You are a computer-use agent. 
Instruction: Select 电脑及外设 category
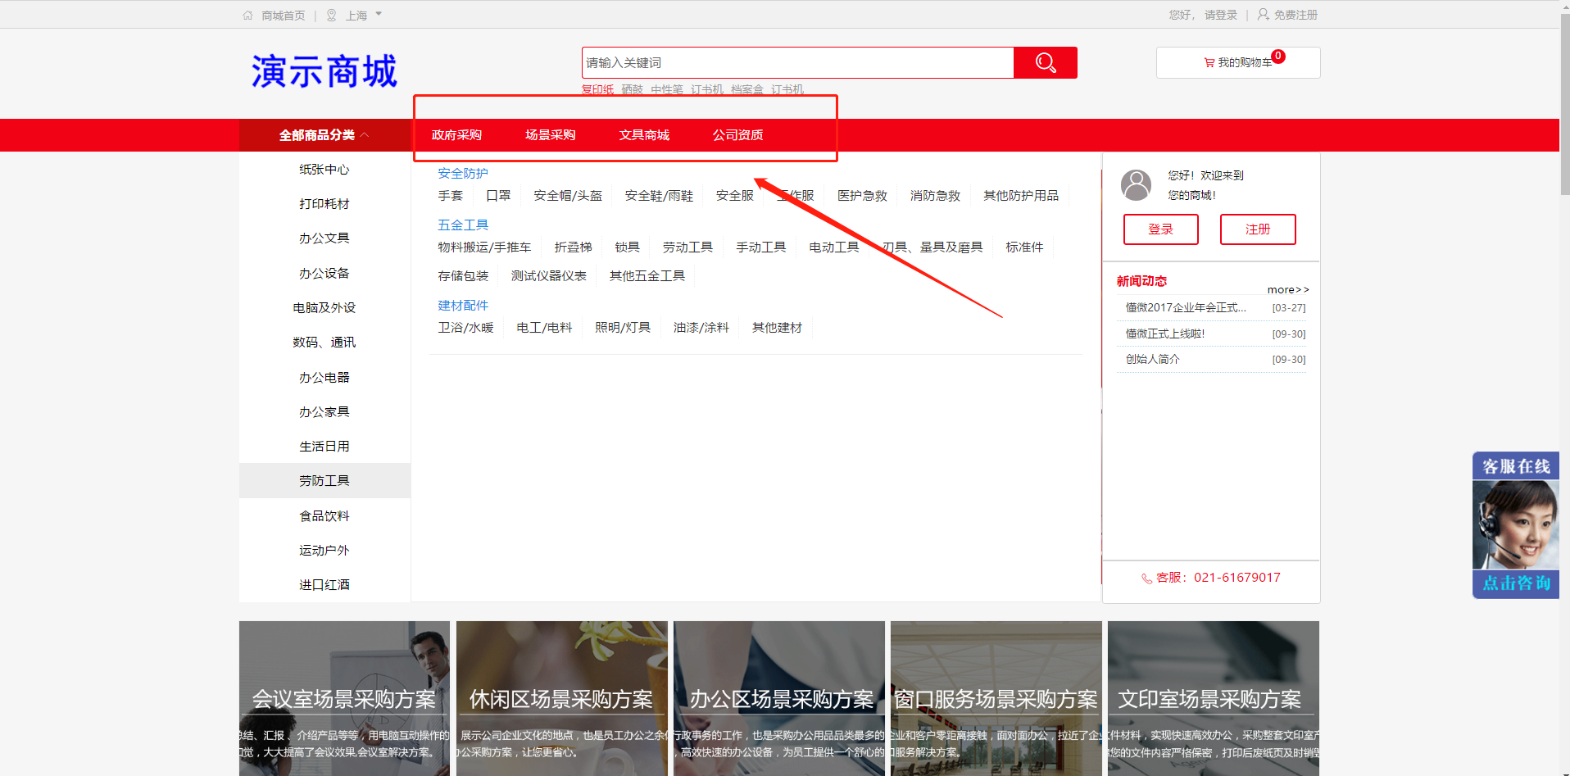point(324,308)
